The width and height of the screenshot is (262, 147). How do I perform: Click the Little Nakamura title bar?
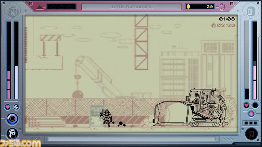tap(132, 7)
